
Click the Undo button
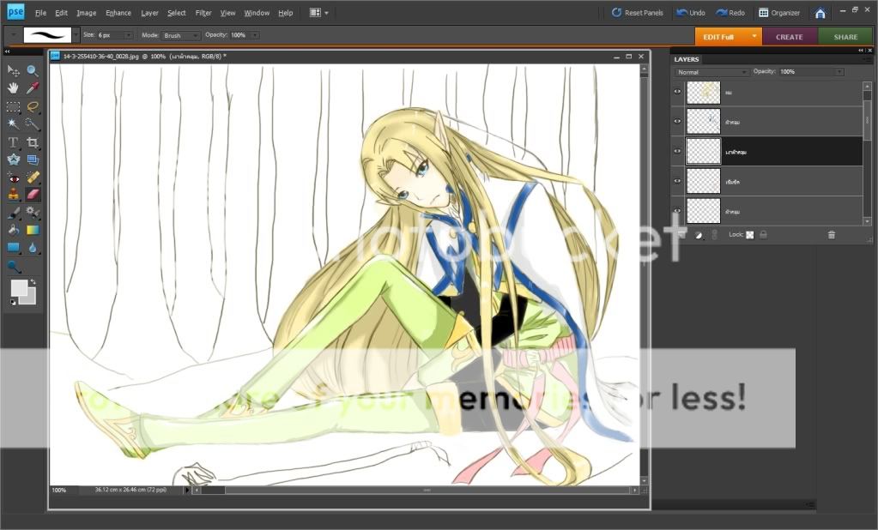(x=691, y=12)
